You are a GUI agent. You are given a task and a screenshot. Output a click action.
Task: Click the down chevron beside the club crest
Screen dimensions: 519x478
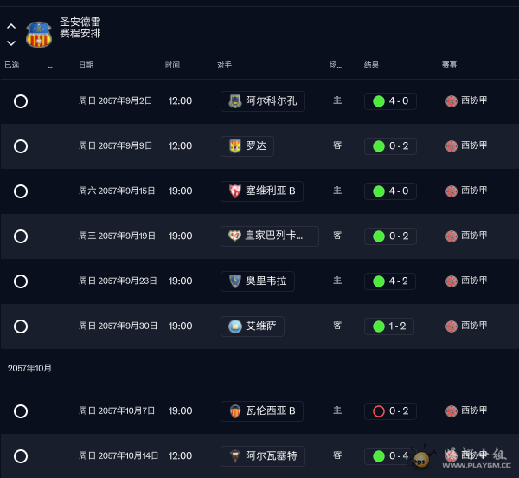tap(11, 42)
